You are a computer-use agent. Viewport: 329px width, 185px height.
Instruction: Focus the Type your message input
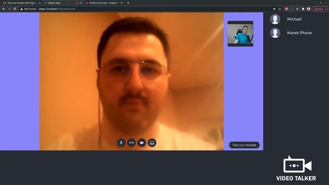point(244,145)
